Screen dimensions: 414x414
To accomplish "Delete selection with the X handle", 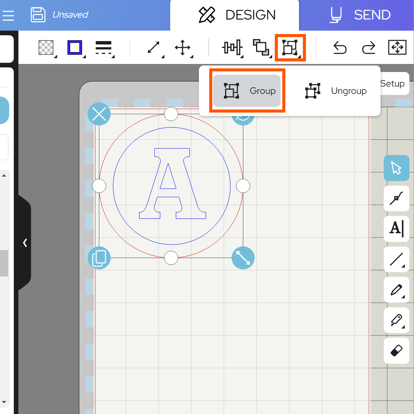I will point(99,114).
